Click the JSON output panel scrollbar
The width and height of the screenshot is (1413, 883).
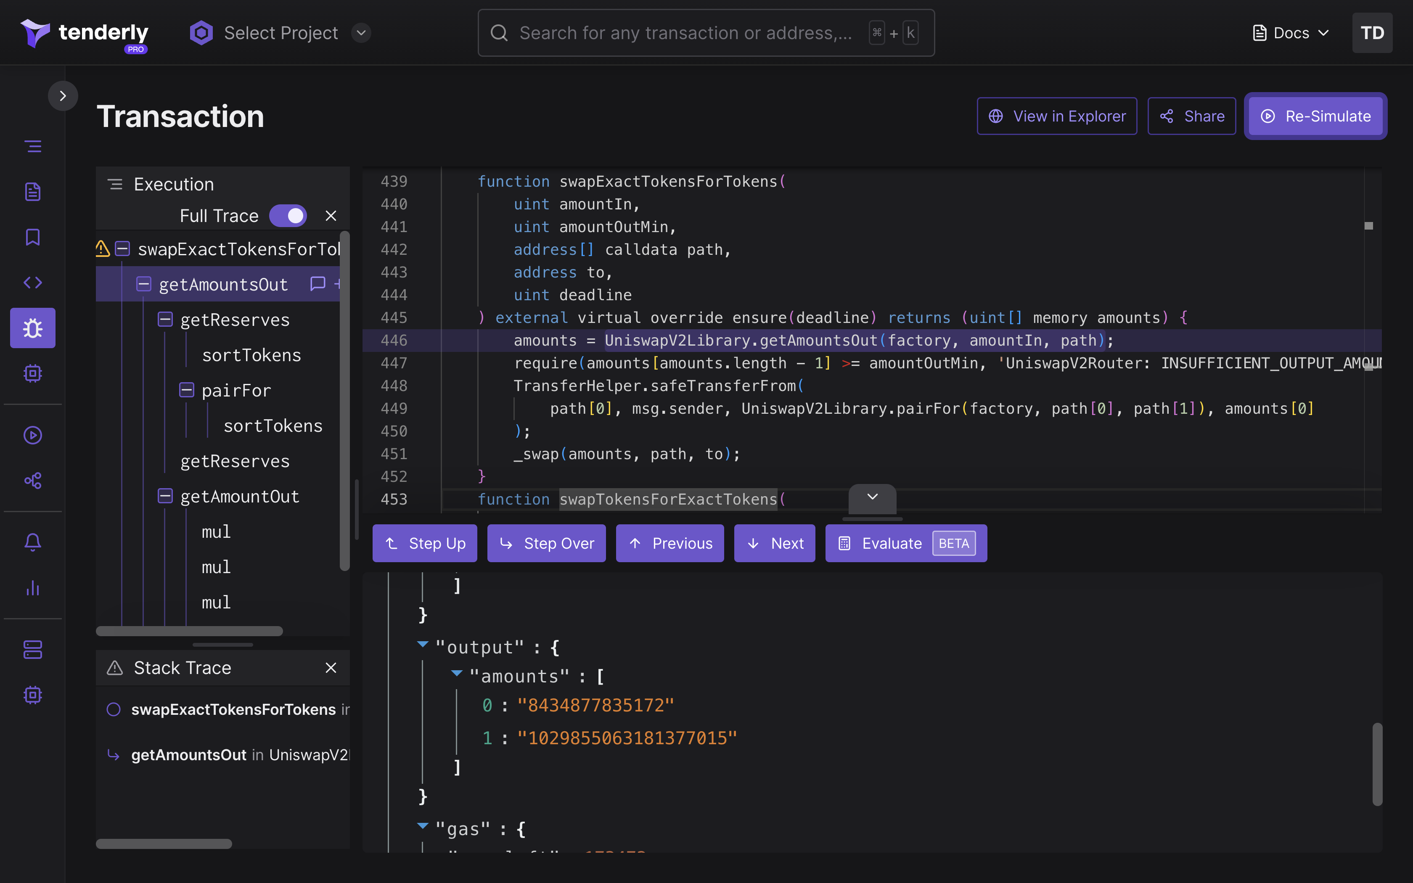point(1377,764)
